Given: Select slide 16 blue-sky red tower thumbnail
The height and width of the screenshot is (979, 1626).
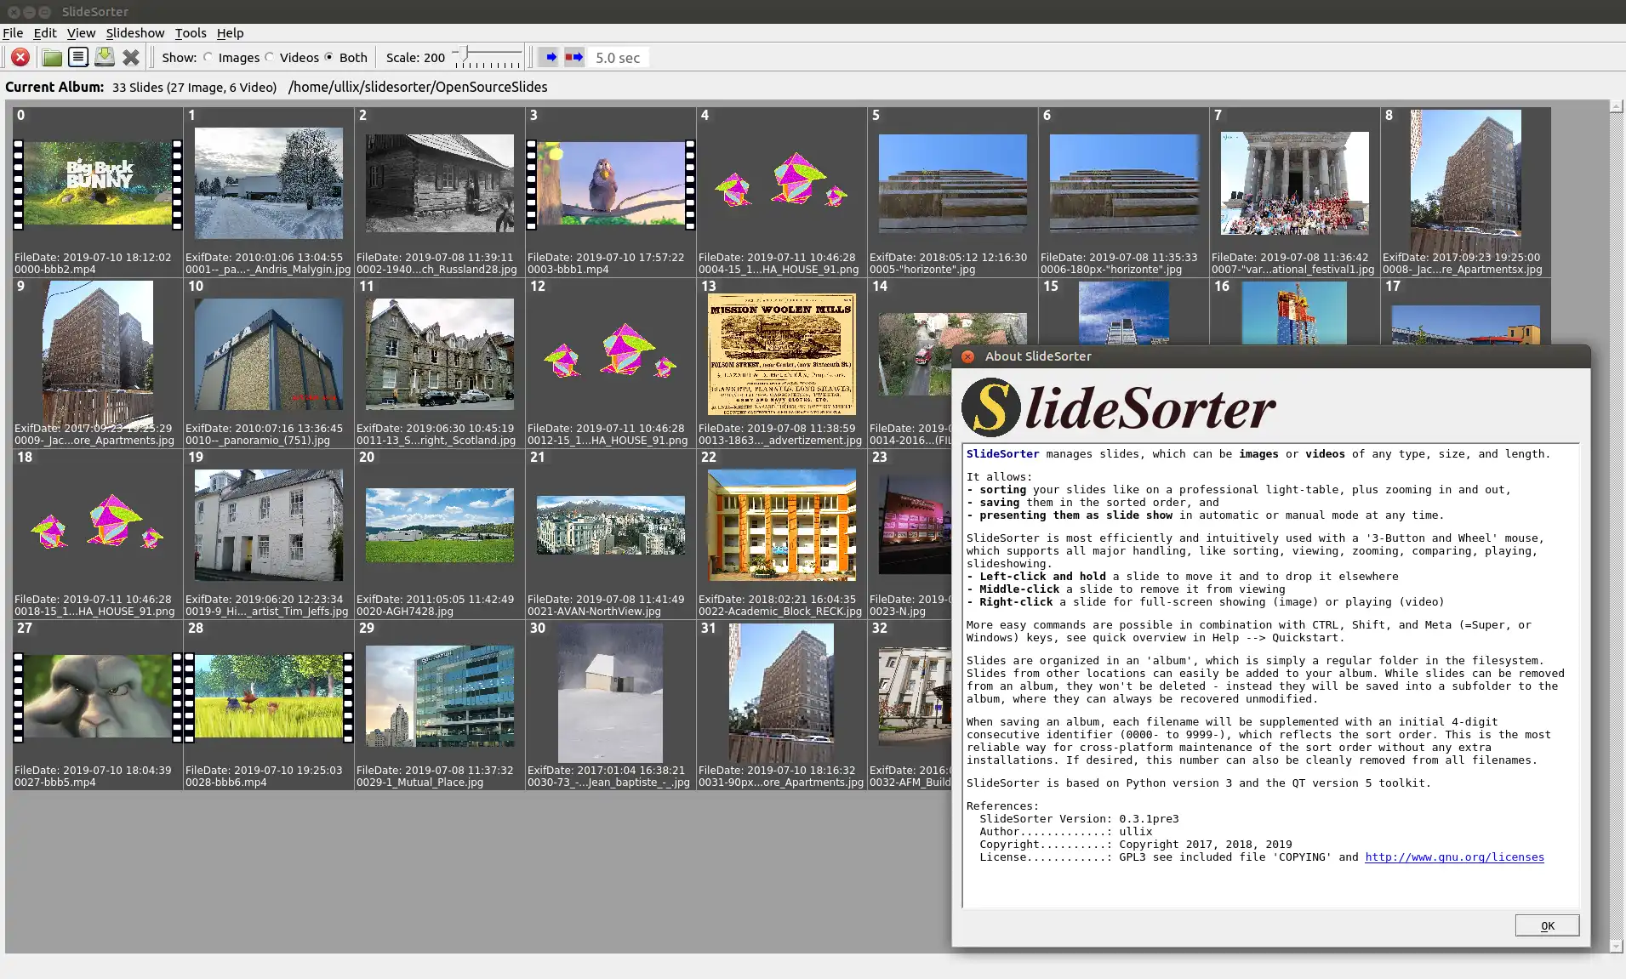Looking at the screenshot, I should tap(1295, 314).
